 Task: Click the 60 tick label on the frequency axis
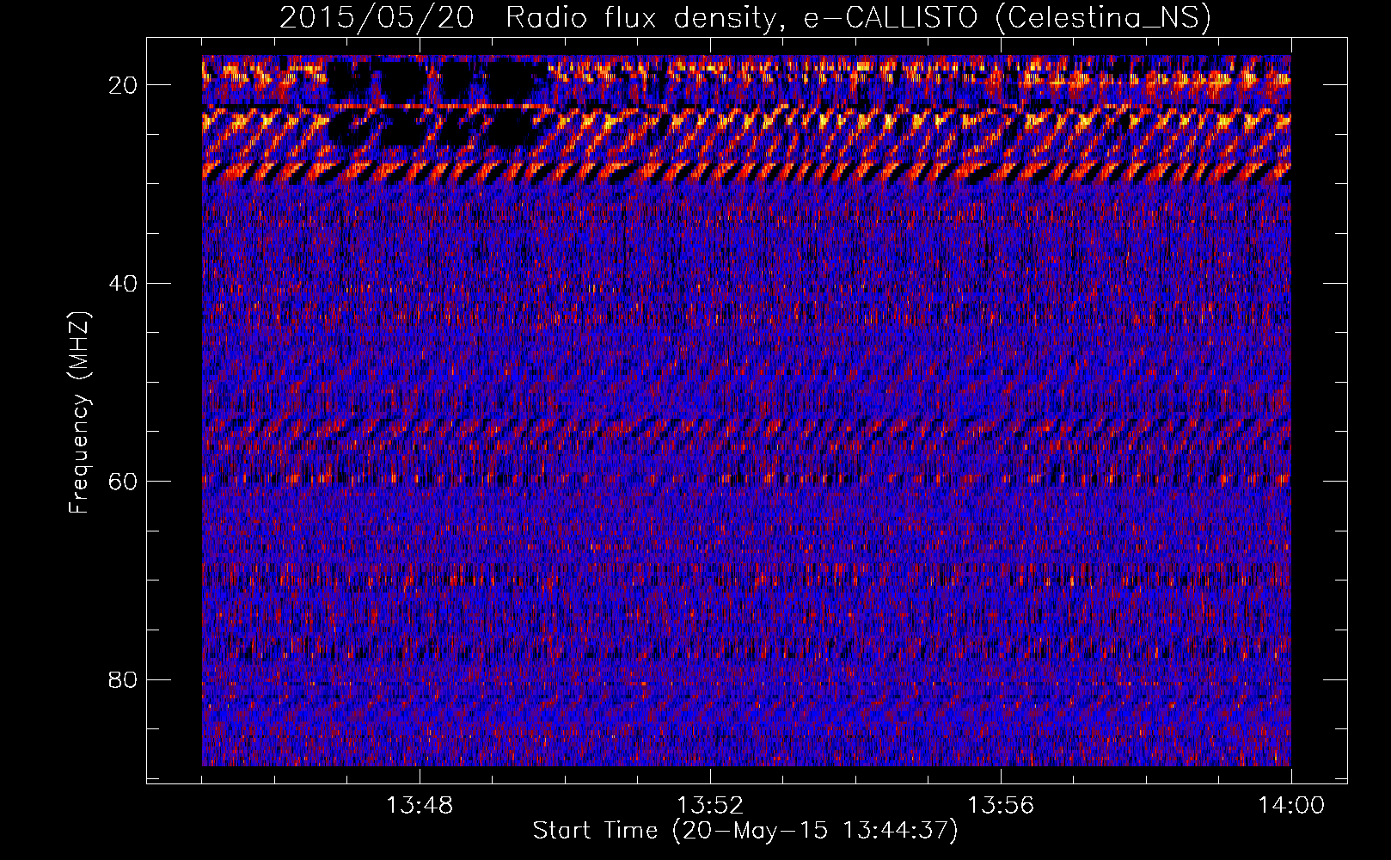124,481
